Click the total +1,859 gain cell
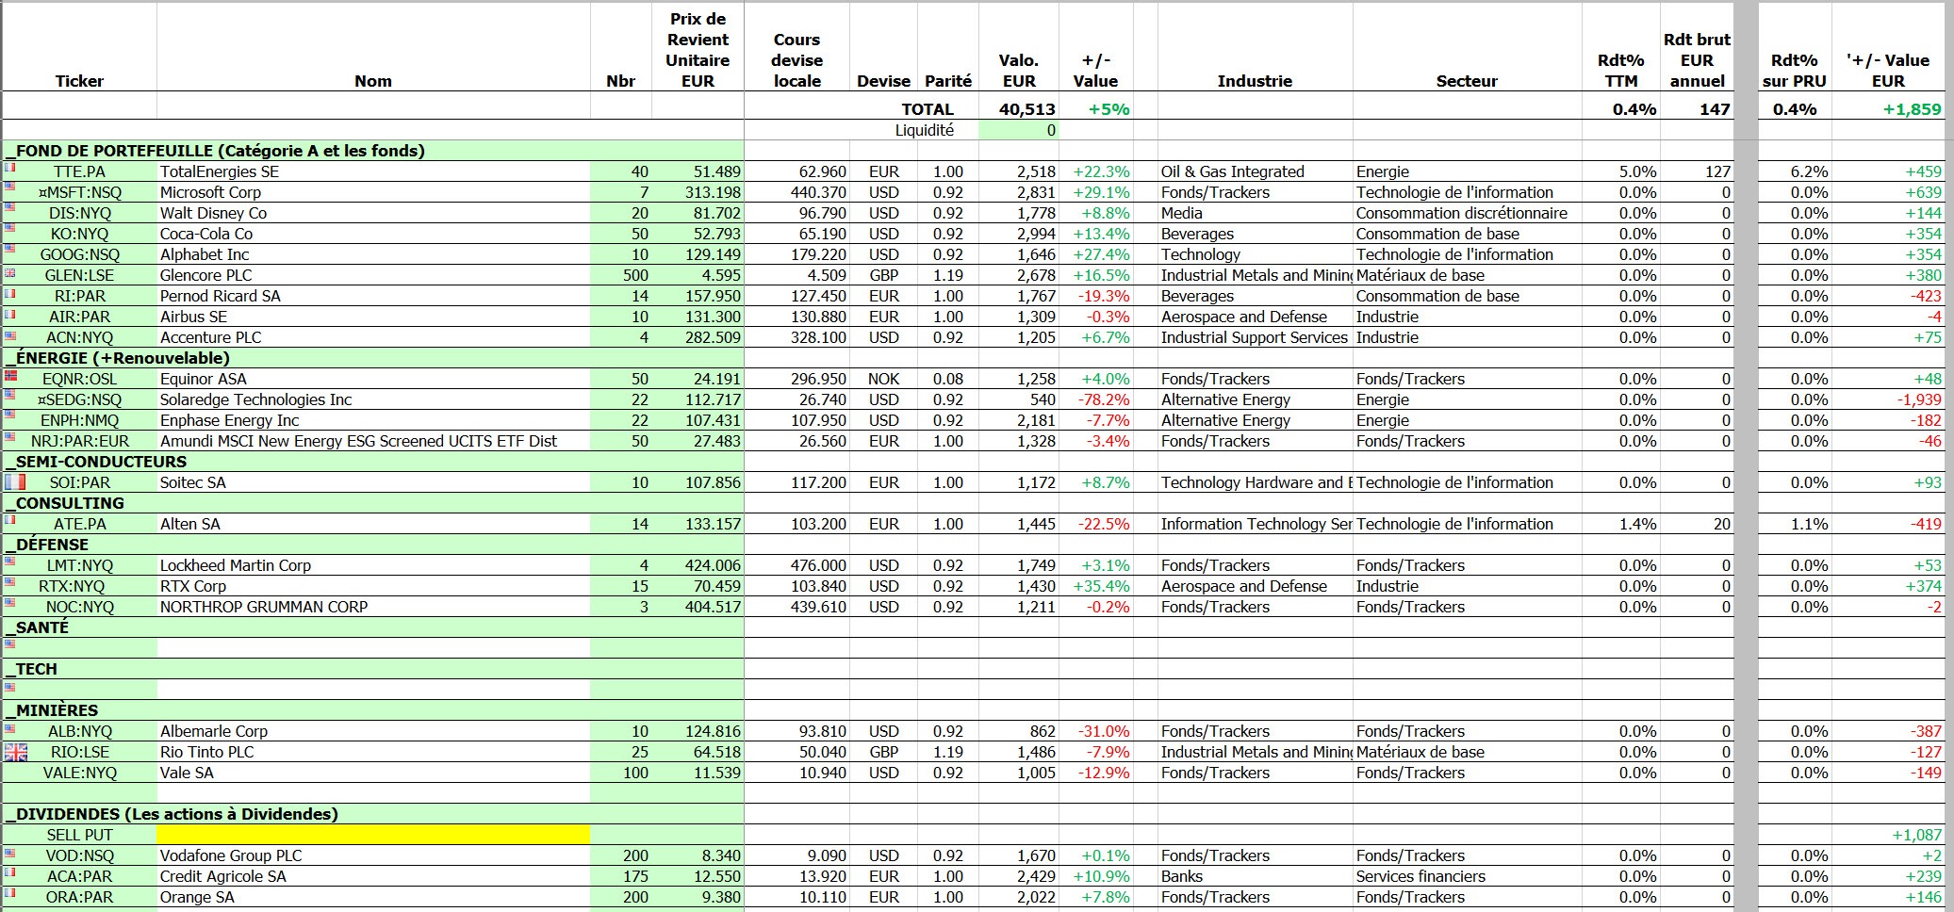This screenshot has height=912, width=1954. coord(1888,109)
